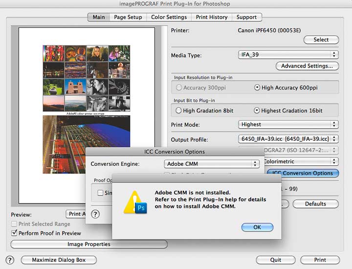Switch to the Main tab

[99, 17]
